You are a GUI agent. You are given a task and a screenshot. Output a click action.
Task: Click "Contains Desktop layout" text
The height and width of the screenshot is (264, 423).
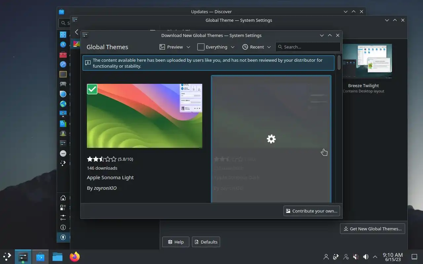point(364,91)
